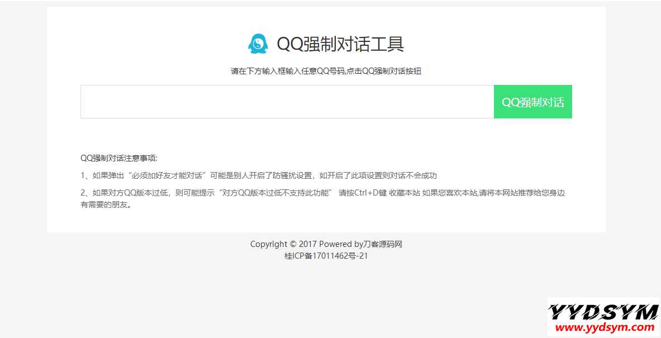Open the 桂ICP备17011462号-21 record link
The width and height of the screenshot is (661, 338).
tap(326, 256)
